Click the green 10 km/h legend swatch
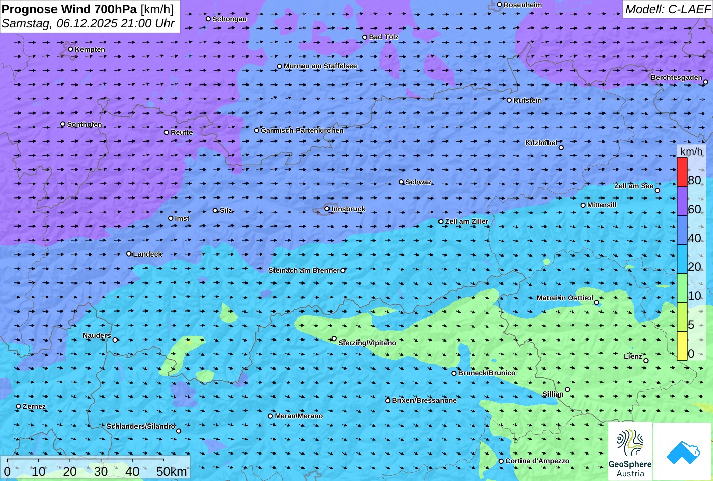Image resolution: width=713 pixels, height=481 pixels. click(682, 288)
